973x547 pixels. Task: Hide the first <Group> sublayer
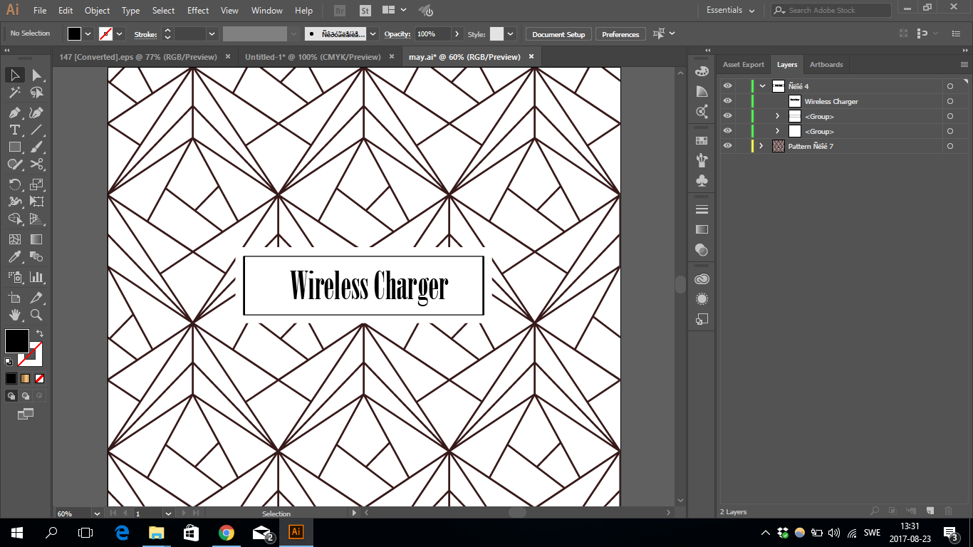727,116
